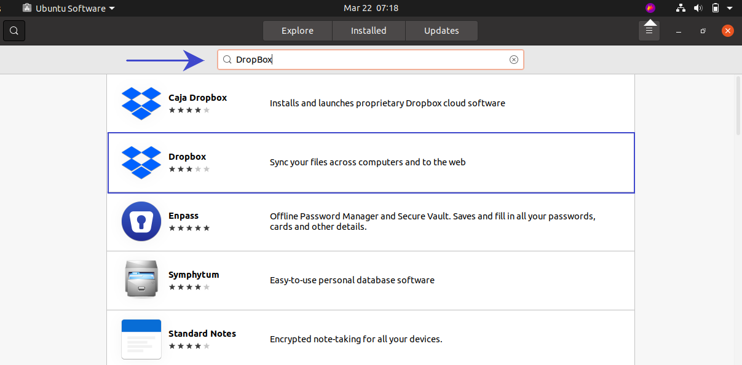Image resolution: width=742 pixels, height=365 pixels.
Task: Click the Standard Notes star rating
Action: click(x=189, y=346)
